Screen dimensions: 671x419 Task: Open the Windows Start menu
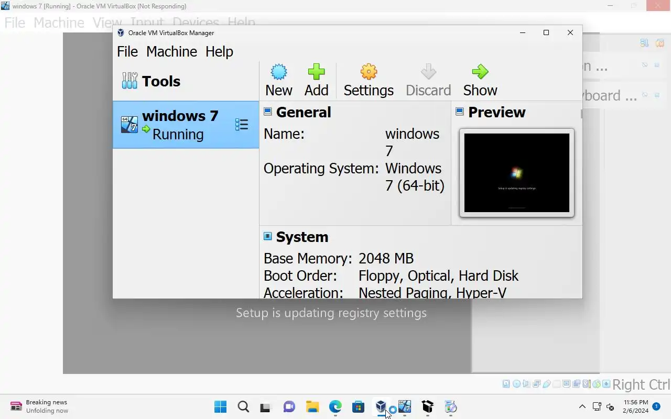(x=220, y=406)
